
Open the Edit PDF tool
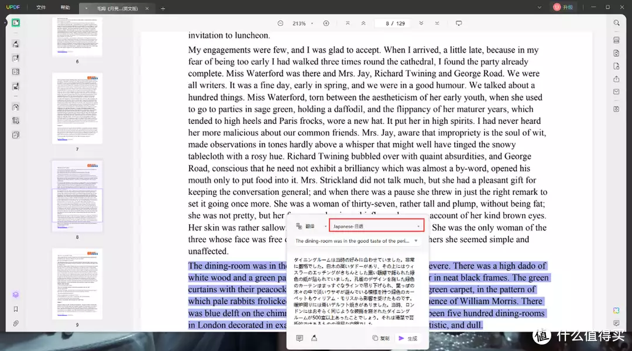16,58
